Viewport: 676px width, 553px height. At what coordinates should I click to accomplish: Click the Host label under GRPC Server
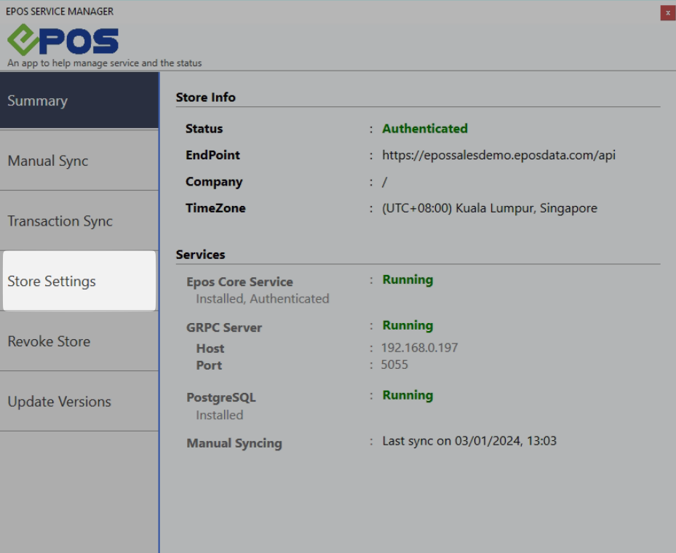(210, 349)
